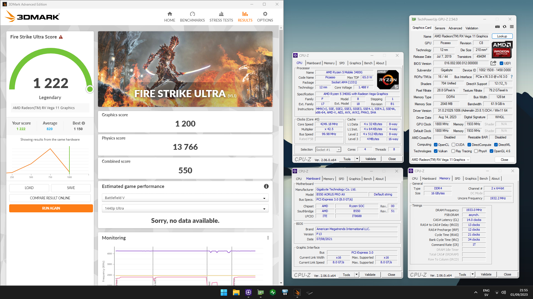Image resolution: width=533 pixels, height=299 pixels.
Task: Switch to Validation tab in GPU-Z
Action: (472, 28)
